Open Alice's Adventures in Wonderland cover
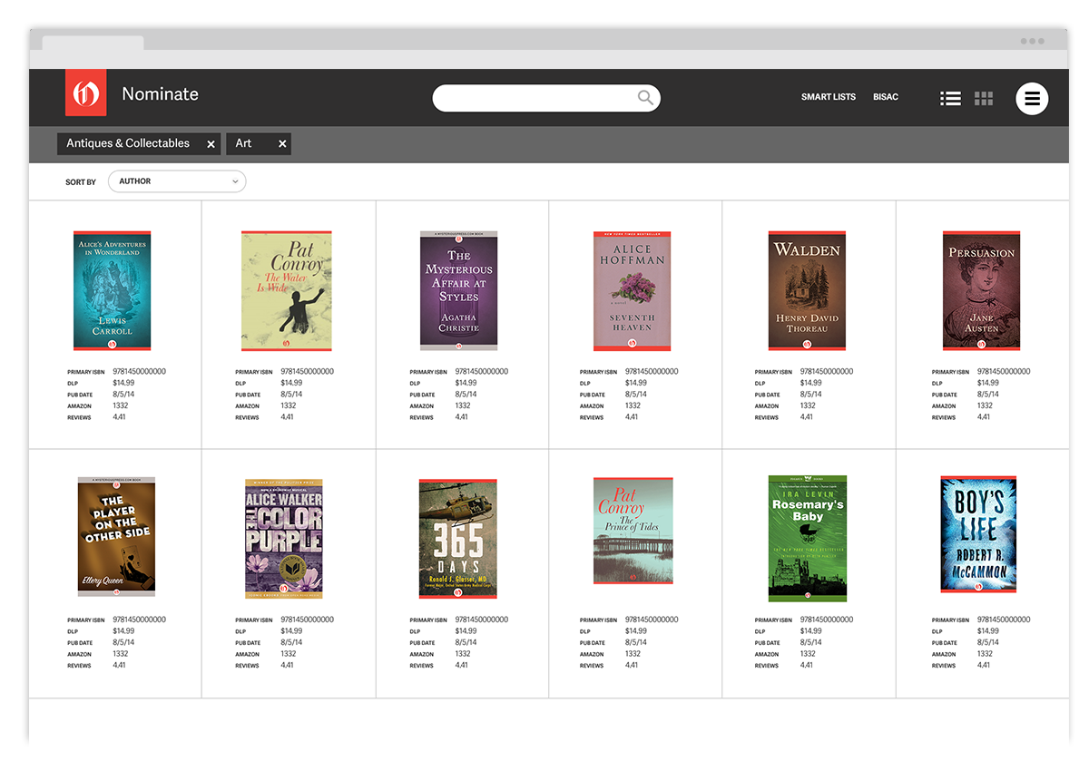 (x=113, y=290)
